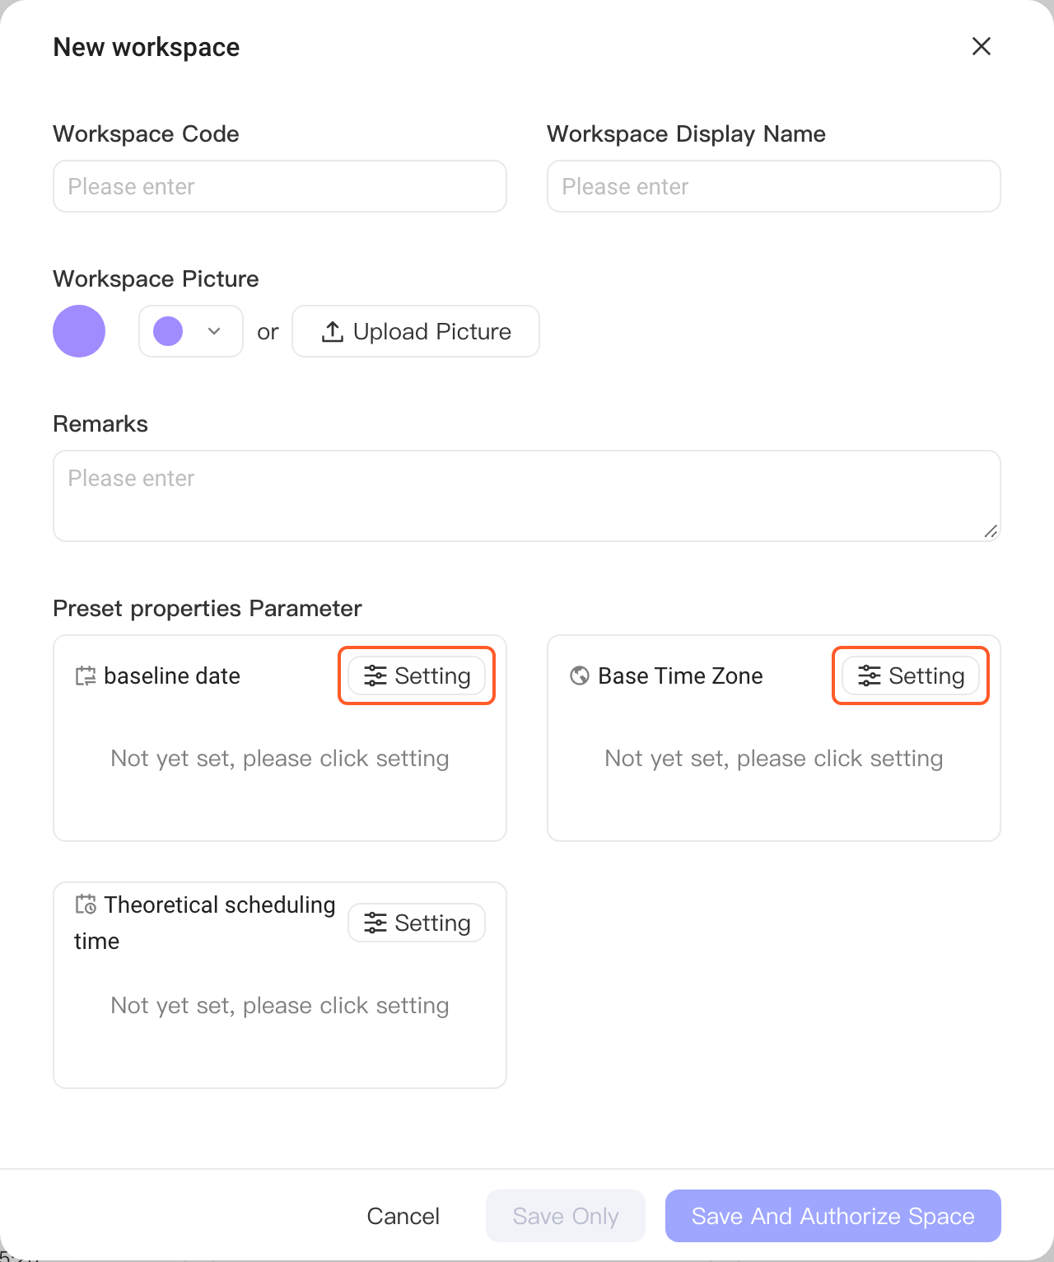
Task: Click the large purple workspace avatar circle
Action: pos(79,331)
